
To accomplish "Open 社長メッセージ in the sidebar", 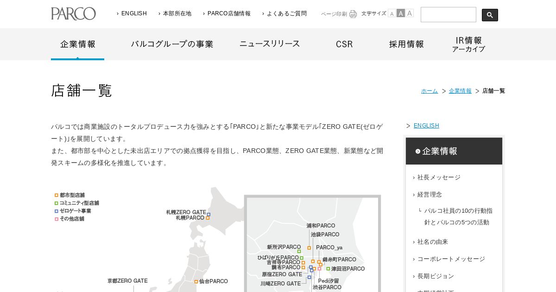I will pos(439,178).
